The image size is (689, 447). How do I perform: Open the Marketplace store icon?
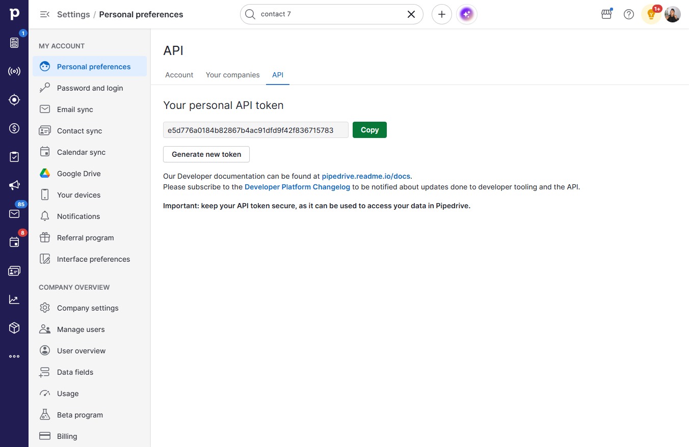point(606,14)
